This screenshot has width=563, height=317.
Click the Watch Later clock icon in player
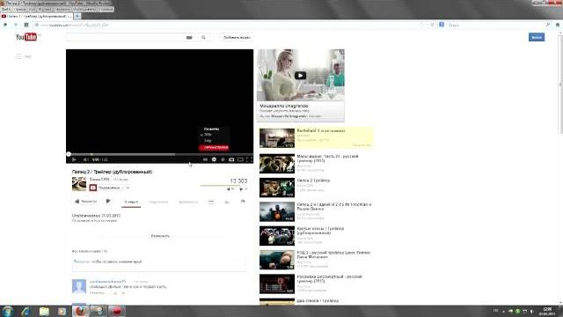[x=223, y=159]
